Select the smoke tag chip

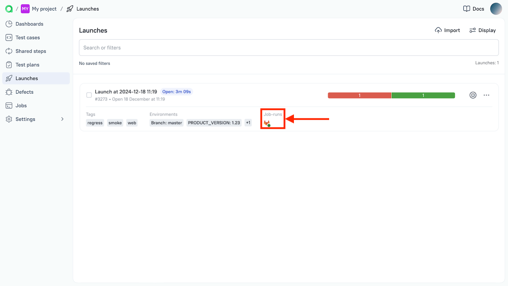click(115, 123)
